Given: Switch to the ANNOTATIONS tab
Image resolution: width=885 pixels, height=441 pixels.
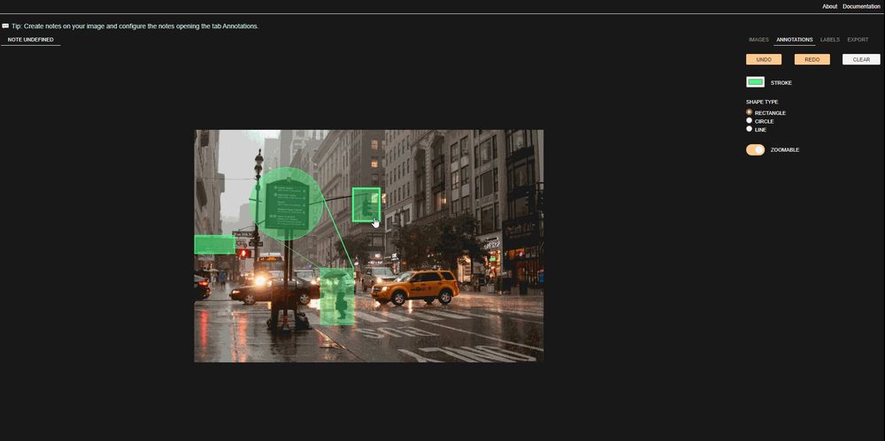Looking at the screenshot, I should [794, 40].
